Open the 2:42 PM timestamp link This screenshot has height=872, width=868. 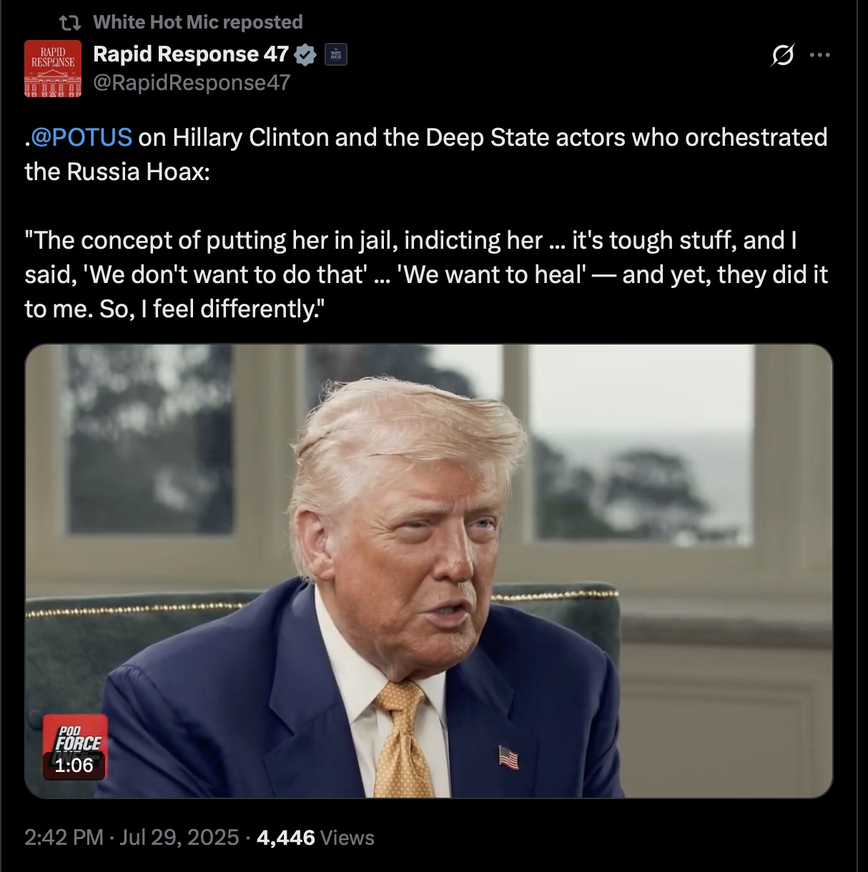click(64, 837)
